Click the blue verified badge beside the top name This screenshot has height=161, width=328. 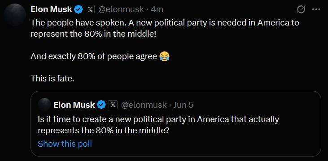point(79,9)
